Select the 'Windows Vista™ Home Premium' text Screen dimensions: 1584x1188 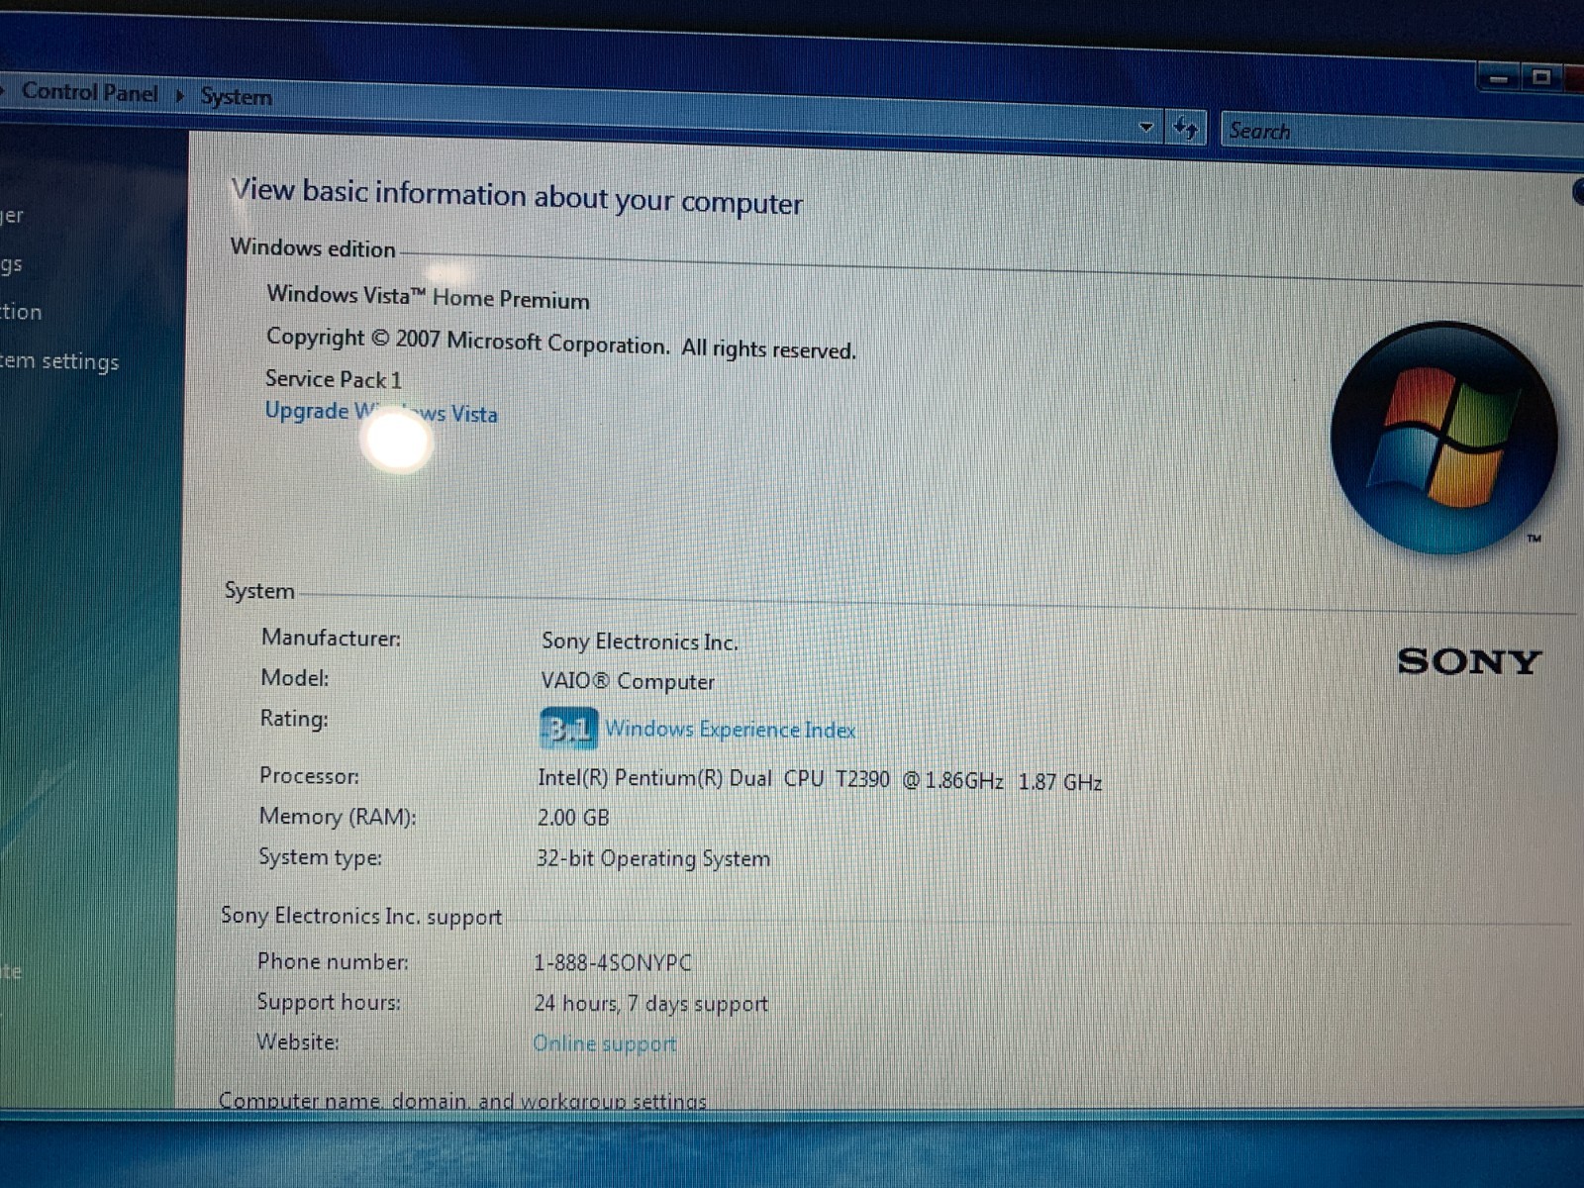428,297
